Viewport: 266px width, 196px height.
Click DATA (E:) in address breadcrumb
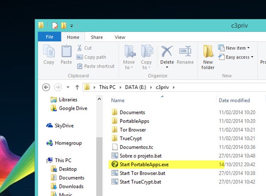tap(136, 87)
